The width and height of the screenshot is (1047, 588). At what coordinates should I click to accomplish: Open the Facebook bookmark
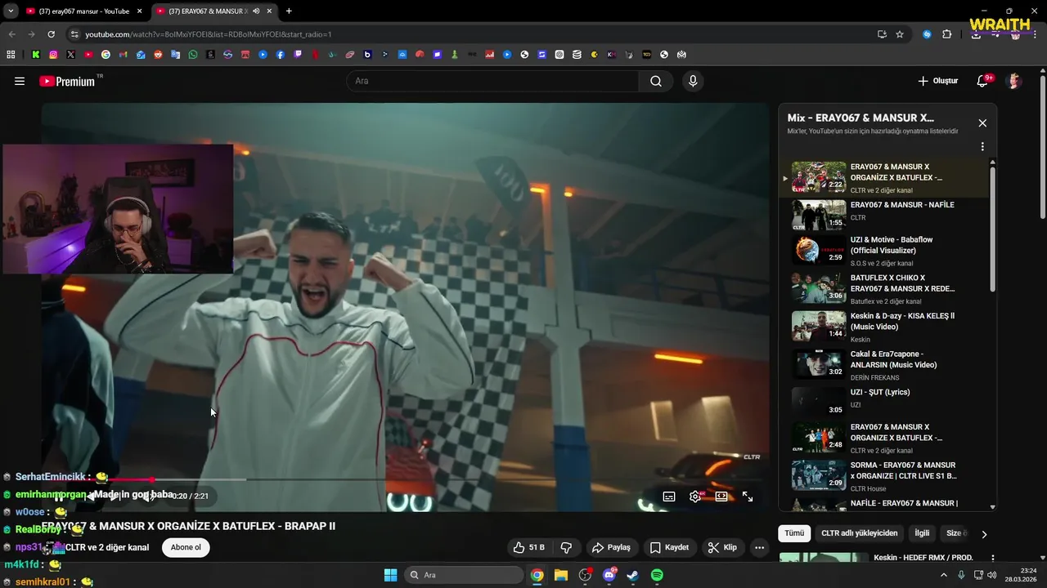(281, 55)
